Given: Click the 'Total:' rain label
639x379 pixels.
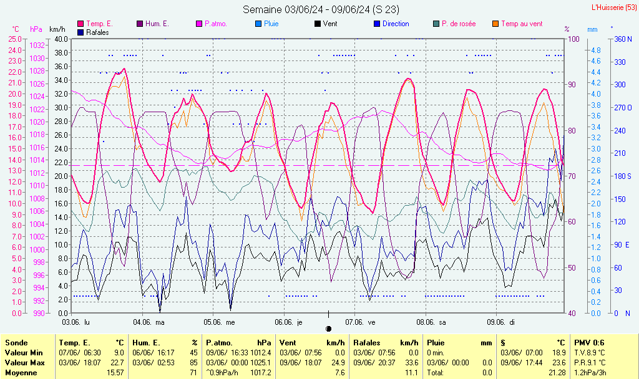Looking at the screenshot, I should pos(436,373).
